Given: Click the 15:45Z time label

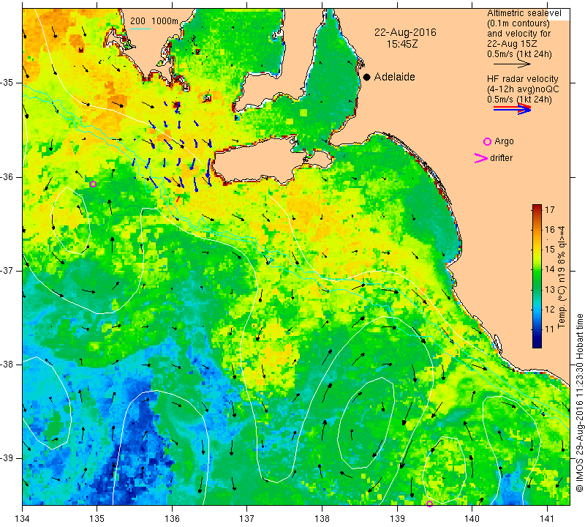Looking at the screenshot, I should 401,44.
